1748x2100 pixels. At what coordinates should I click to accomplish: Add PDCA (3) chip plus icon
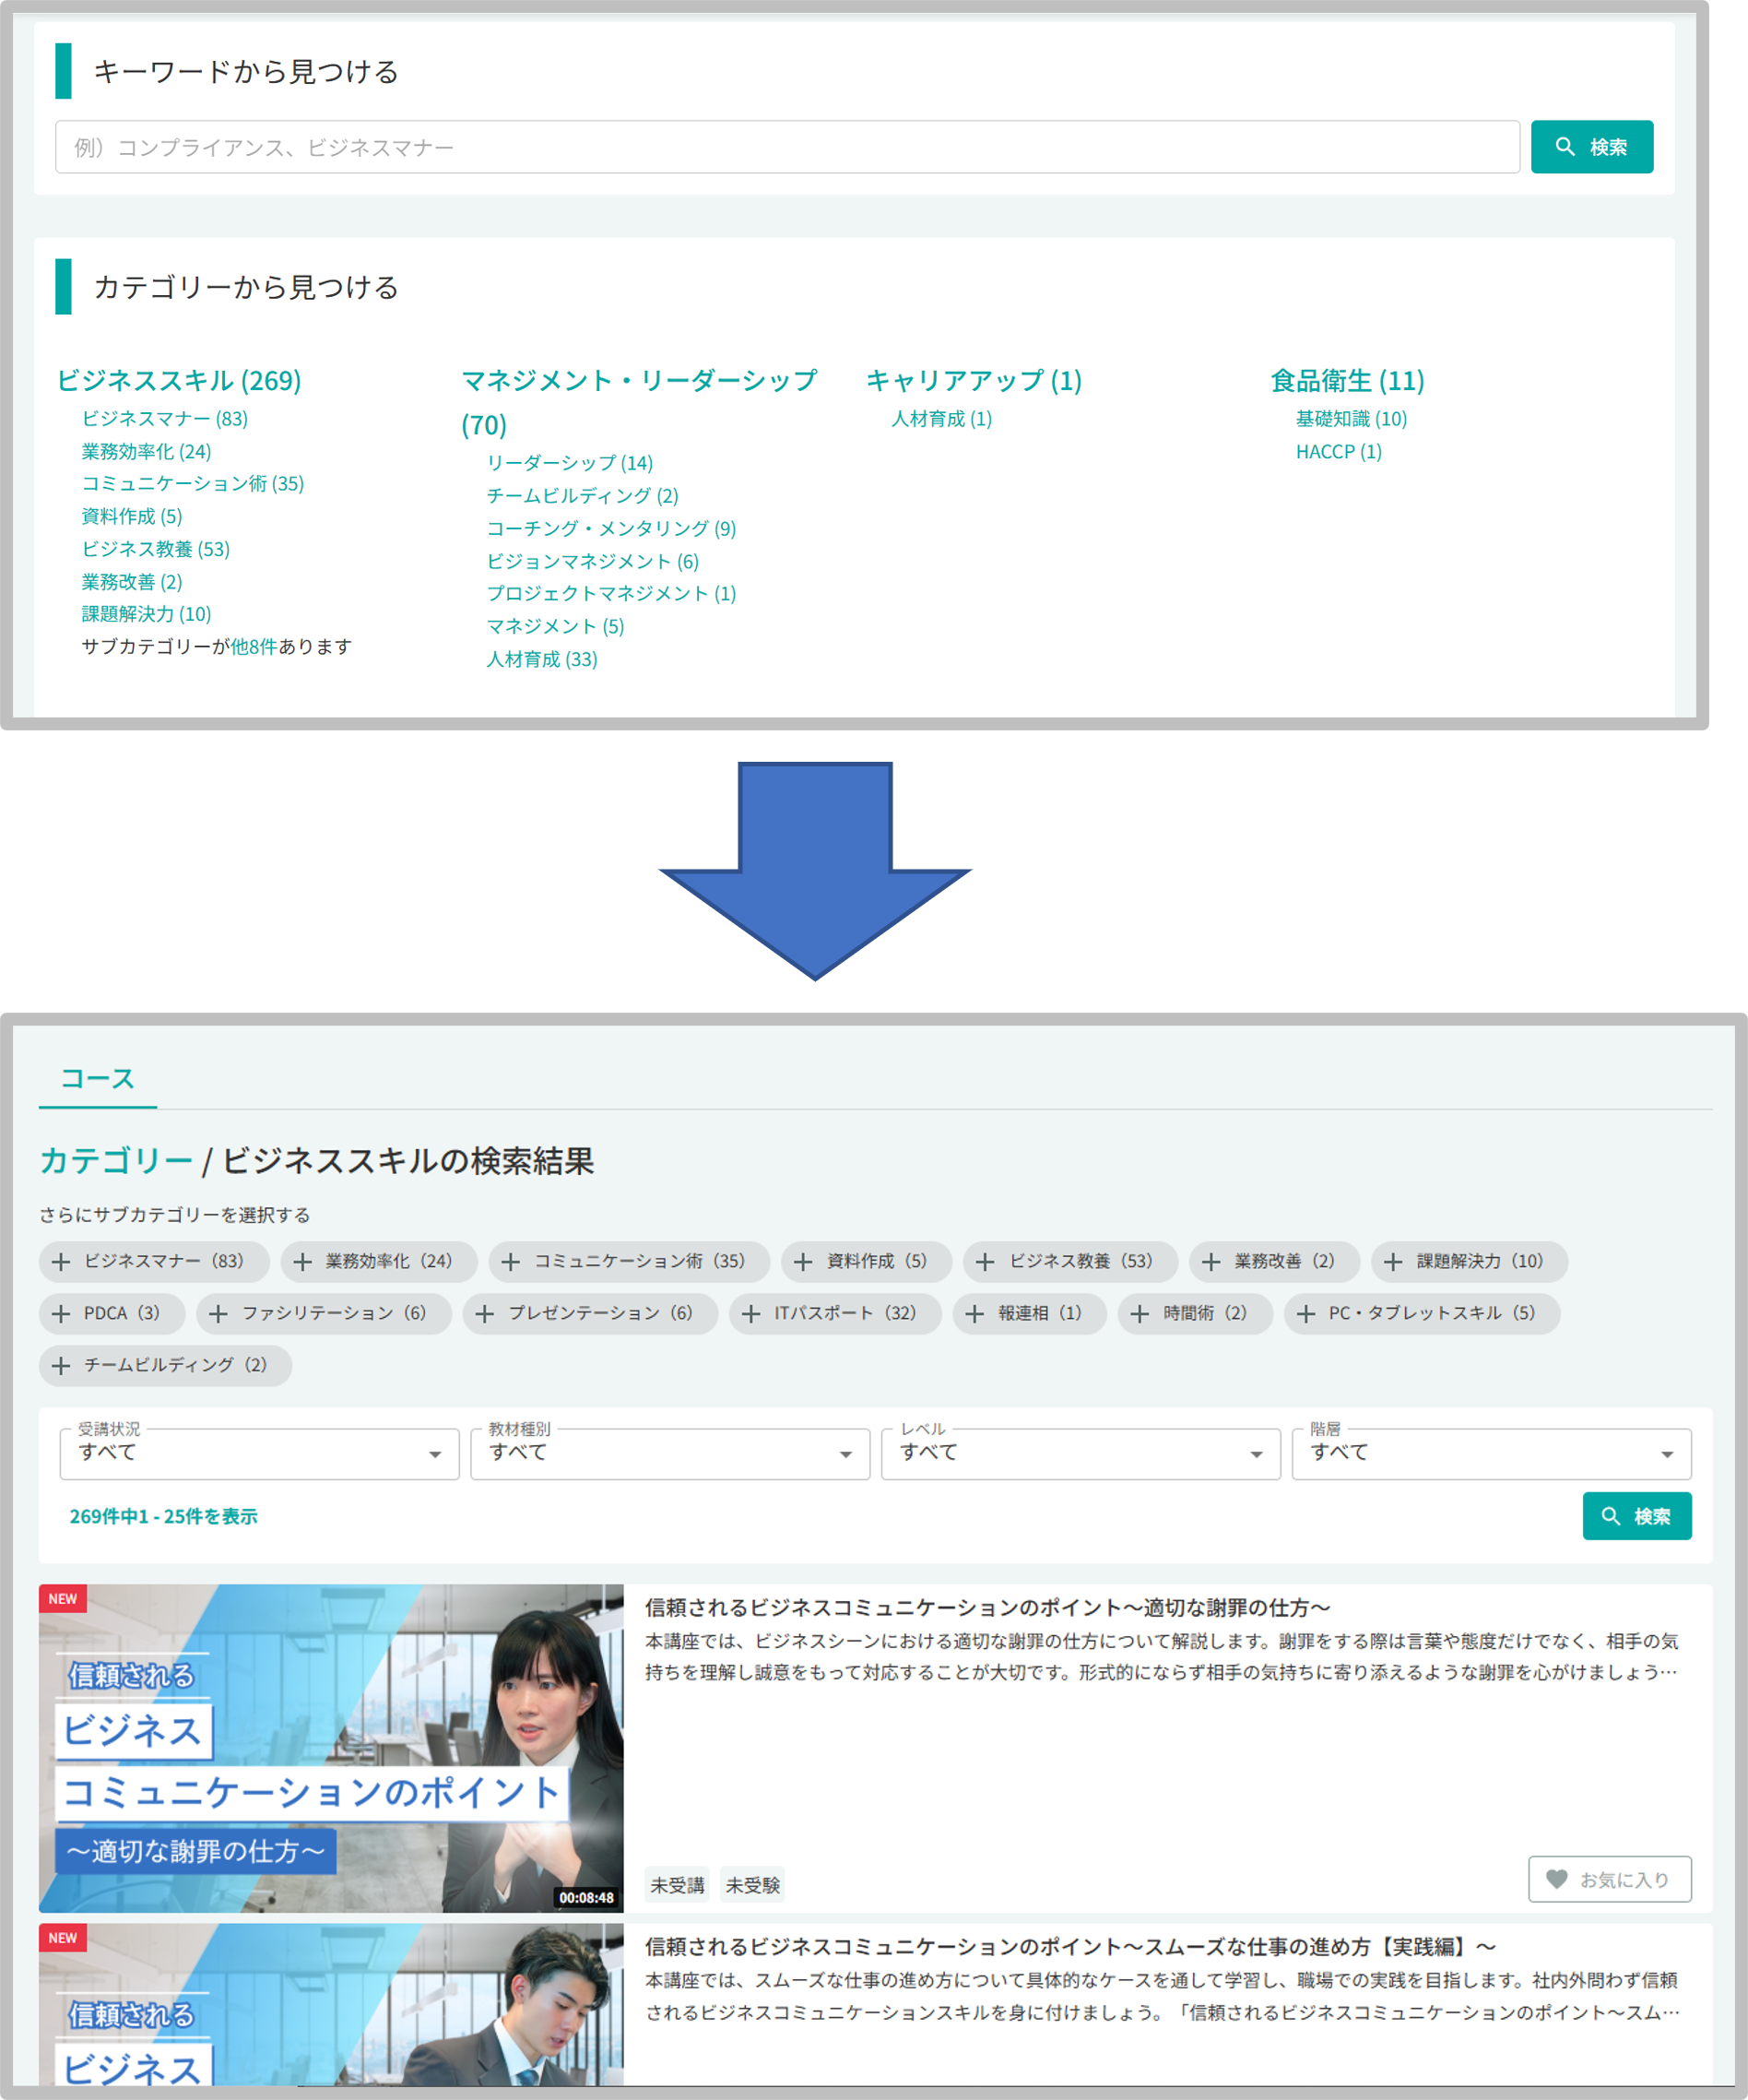61,1314
